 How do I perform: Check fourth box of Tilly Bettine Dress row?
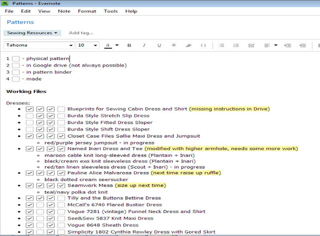[x=61, y=198]
